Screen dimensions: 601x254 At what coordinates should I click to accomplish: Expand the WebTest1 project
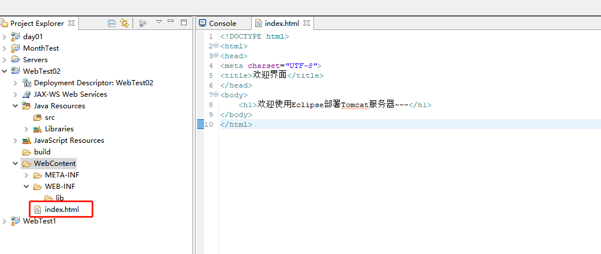pos(4,221)
